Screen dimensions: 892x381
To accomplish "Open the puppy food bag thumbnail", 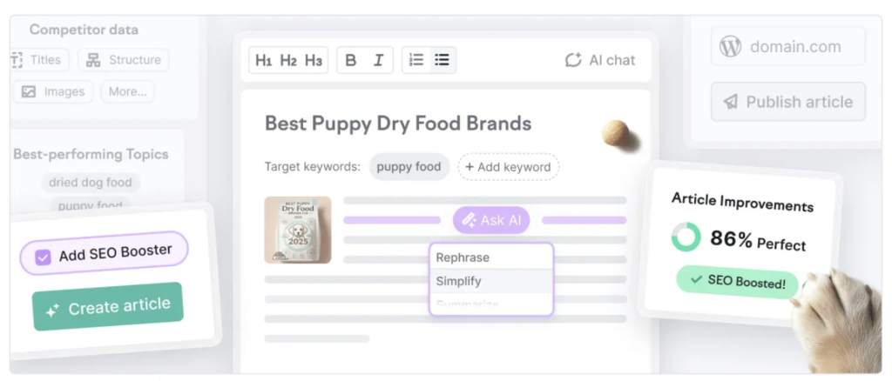I will (x=298, y=230).
